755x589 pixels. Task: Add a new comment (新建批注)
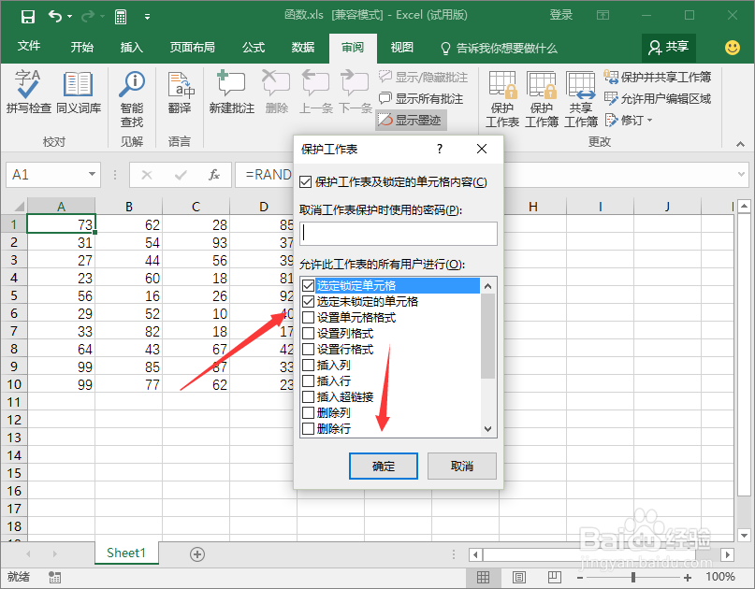(x=232, y=93)
